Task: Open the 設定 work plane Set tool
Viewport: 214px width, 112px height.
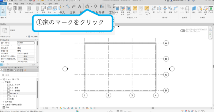Action: coord(194,10)
